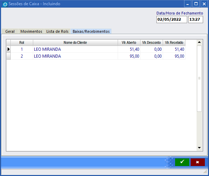Click the scrollbar down arrow
Screen dimensions: 209x176
pyautogui.click(x=199, y=148)
